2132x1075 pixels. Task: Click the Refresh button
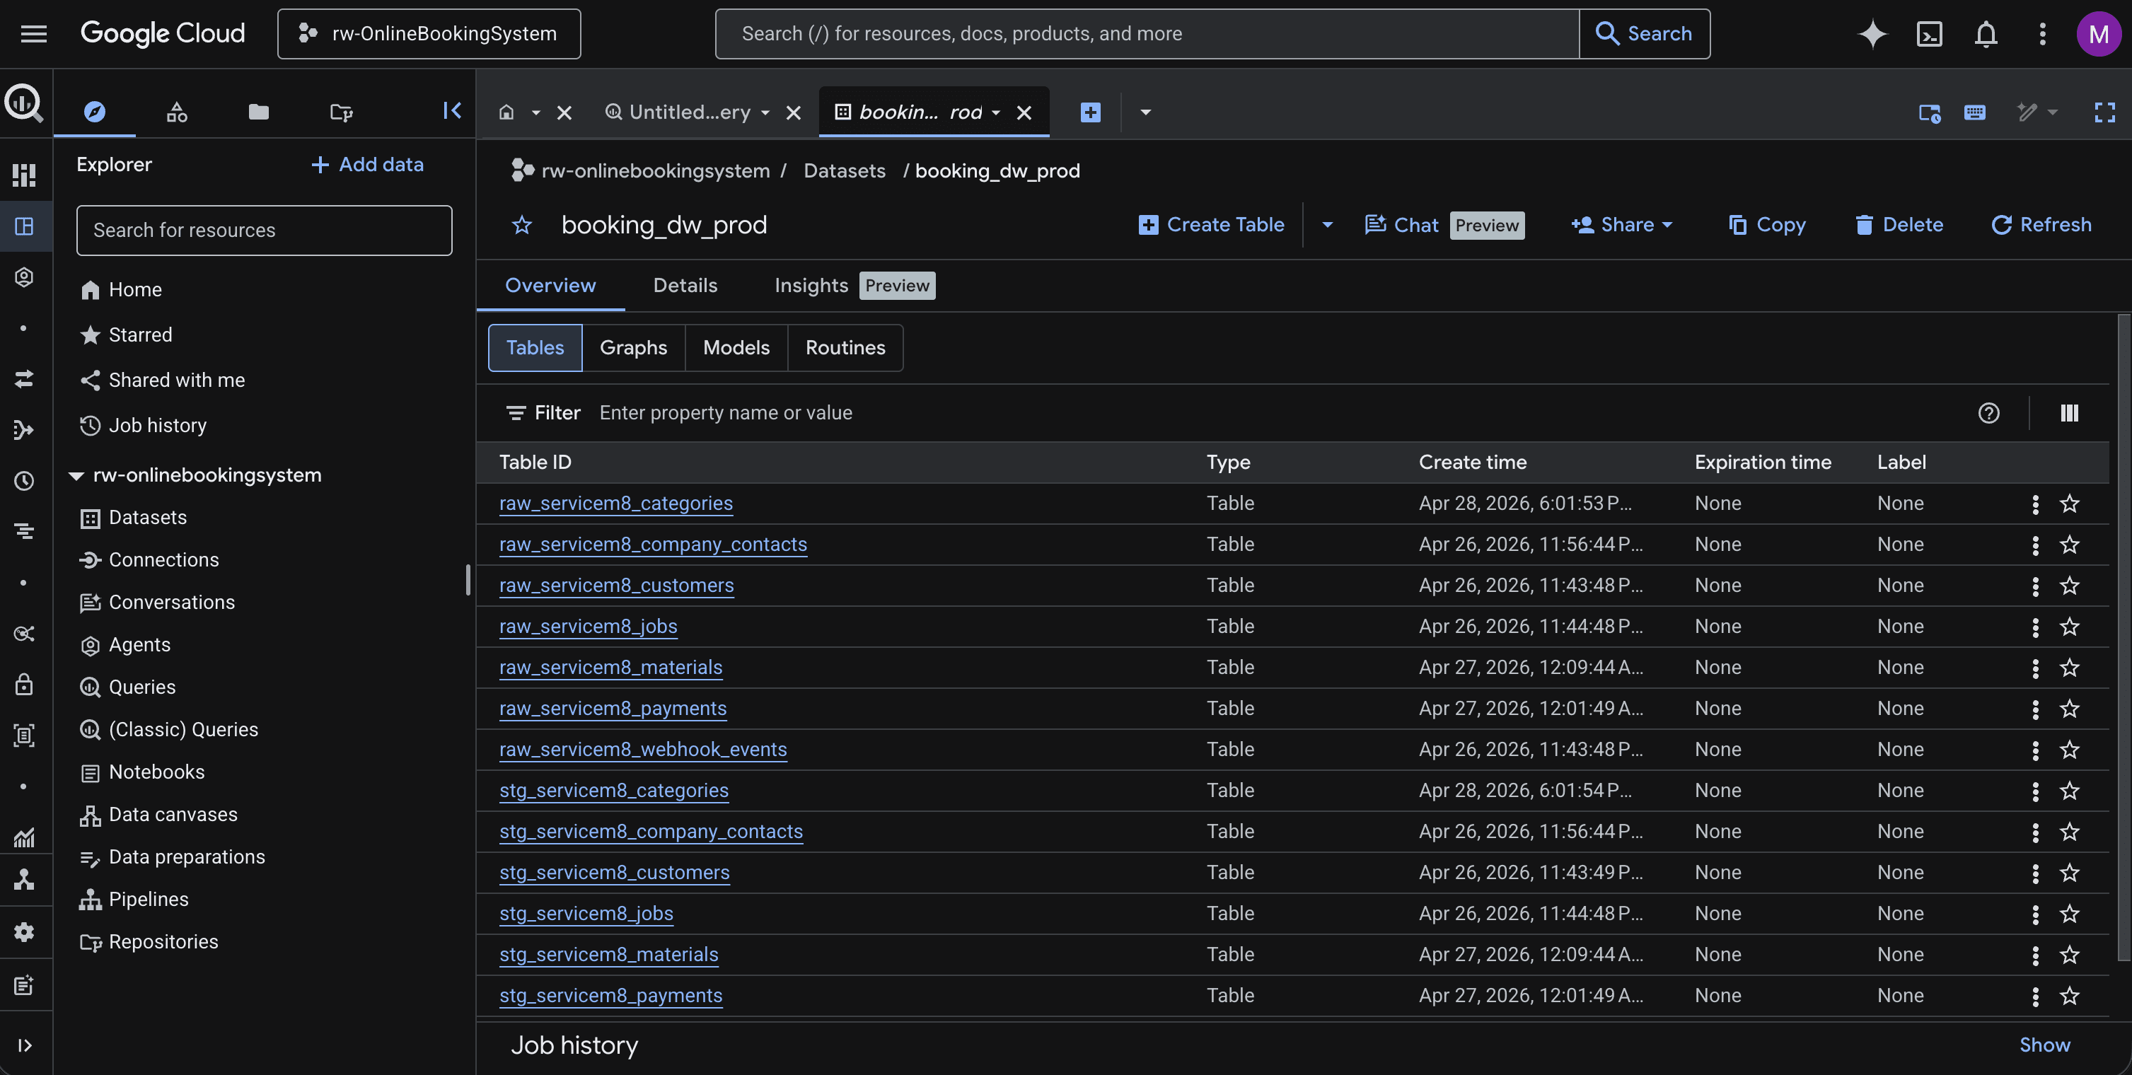pyautogui.click(x=2040, y=225)
